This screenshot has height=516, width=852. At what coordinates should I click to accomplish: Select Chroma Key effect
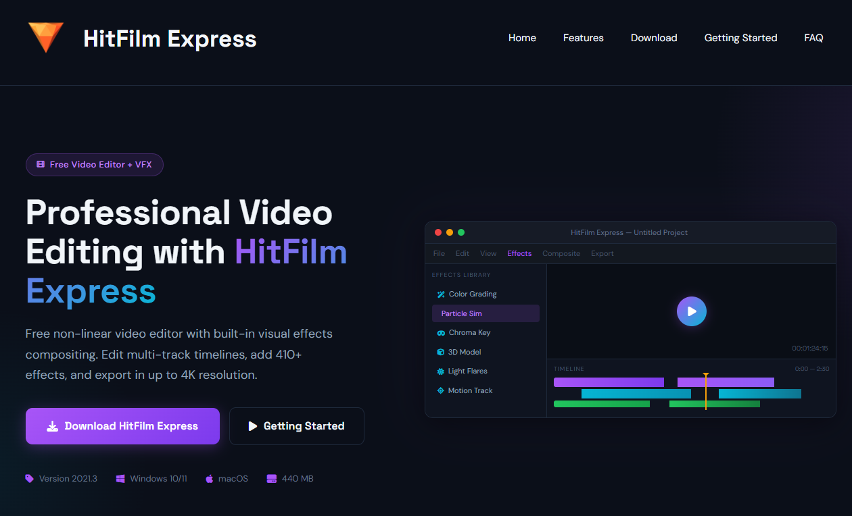click(x=486, y=332)
